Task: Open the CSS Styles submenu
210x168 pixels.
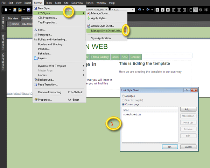Action: pos(59,13)
